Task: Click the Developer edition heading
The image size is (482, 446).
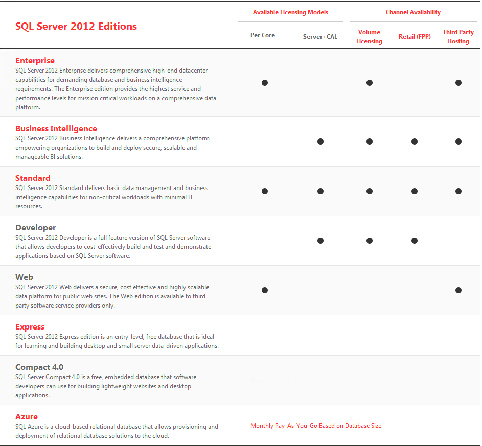Action: (35, 228)
